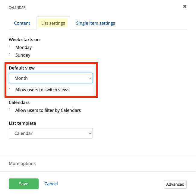
Task: Click the Default view field label
Action: 22,68
